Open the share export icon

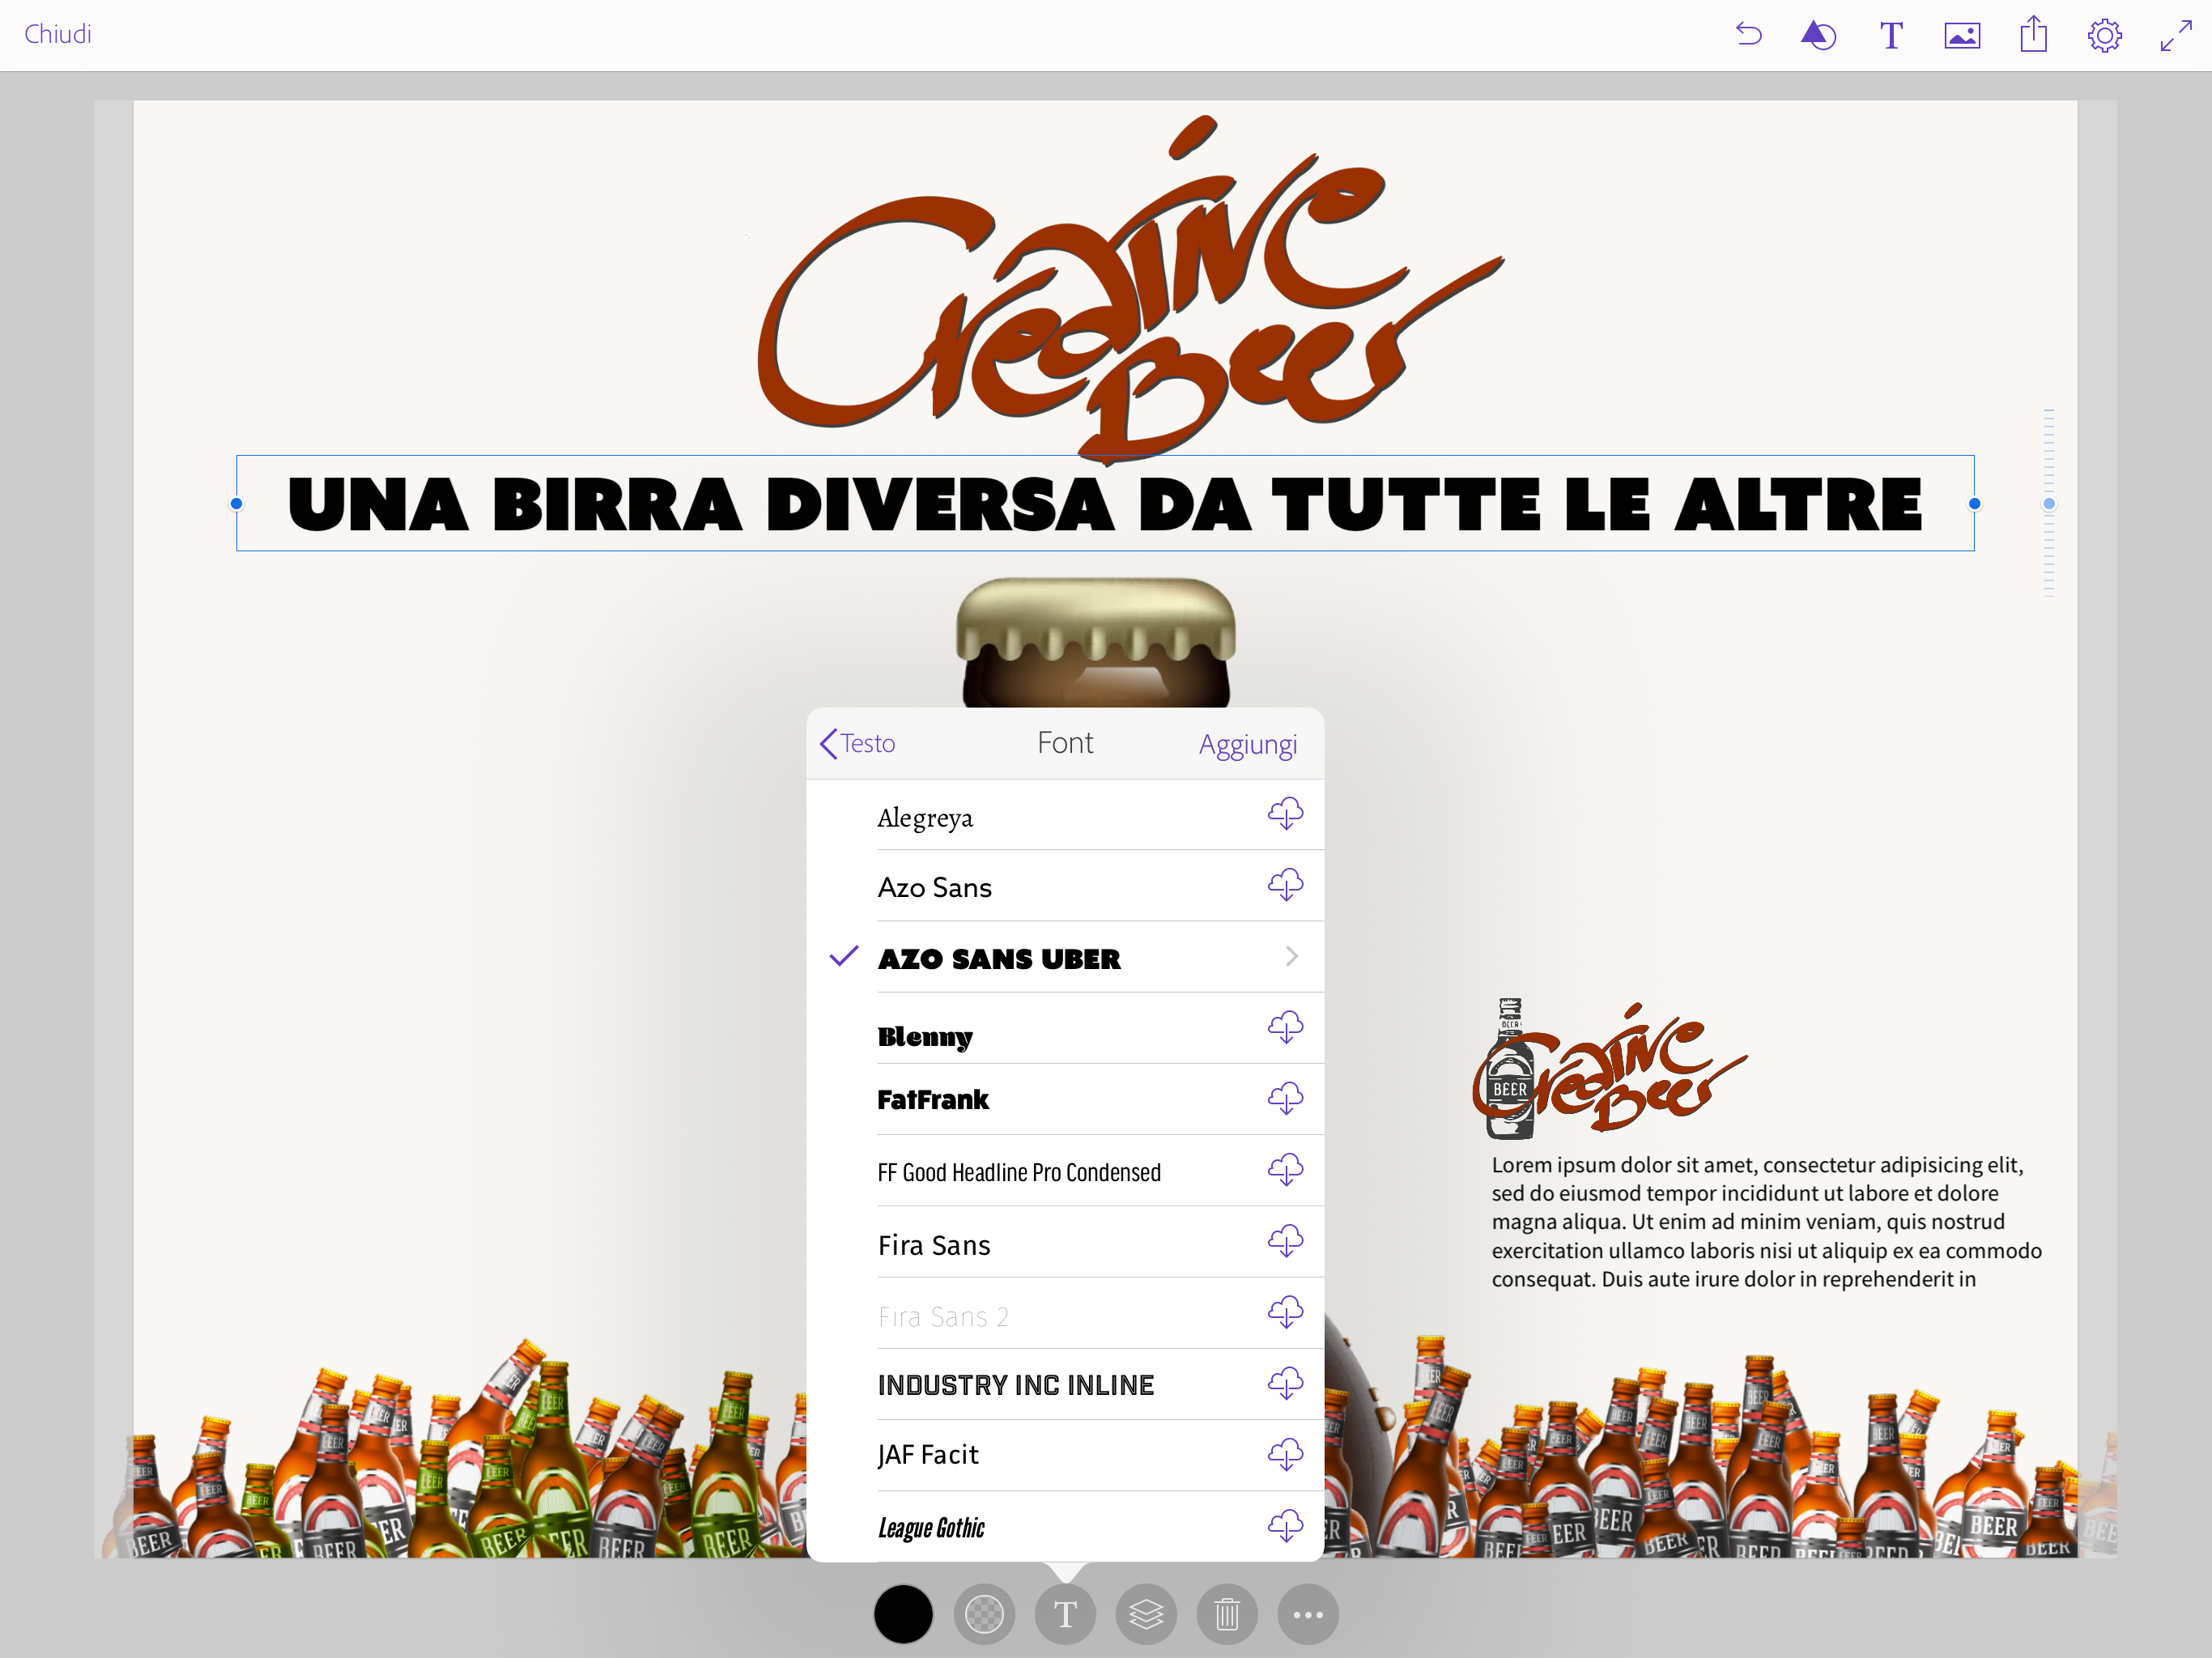tap(2033, 35)
